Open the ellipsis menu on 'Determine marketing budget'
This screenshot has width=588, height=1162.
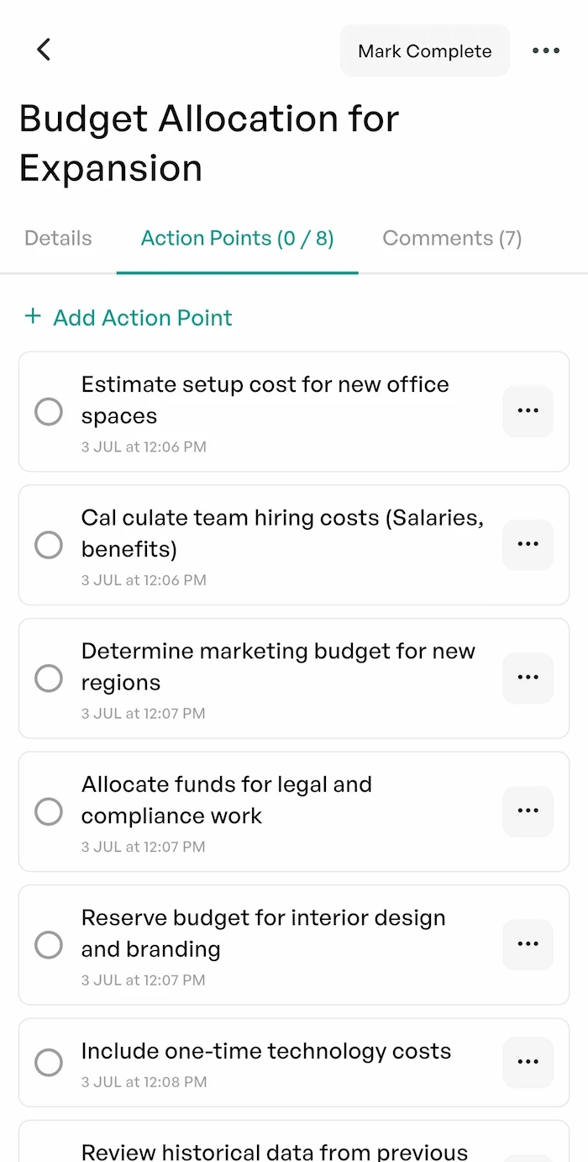(528, 678)
